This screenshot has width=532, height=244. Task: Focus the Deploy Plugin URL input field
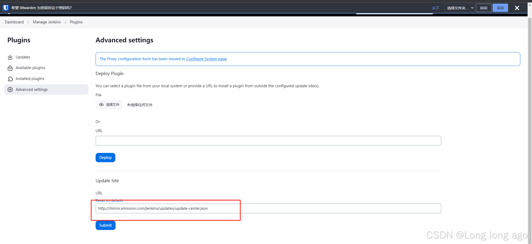point(268,141)
